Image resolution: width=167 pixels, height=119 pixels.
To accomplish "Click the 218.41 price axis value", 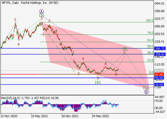I will point(160,41).
